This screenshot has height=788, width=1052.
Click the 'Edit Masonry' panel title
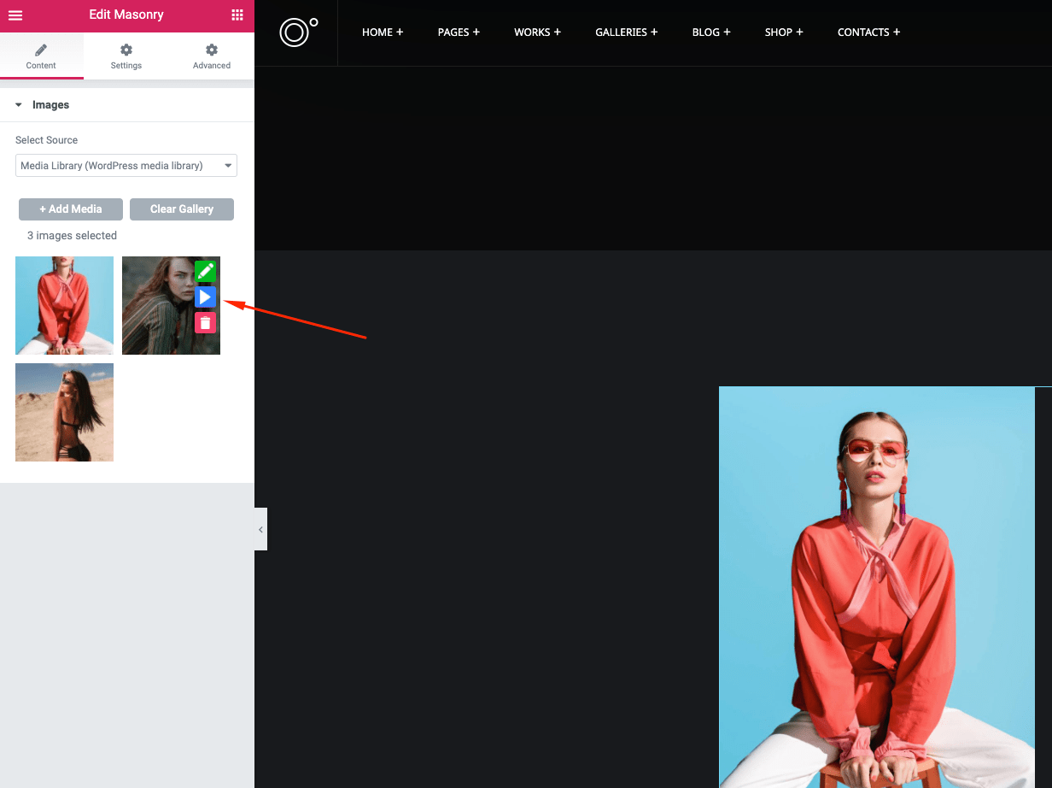tap(126, 15)
